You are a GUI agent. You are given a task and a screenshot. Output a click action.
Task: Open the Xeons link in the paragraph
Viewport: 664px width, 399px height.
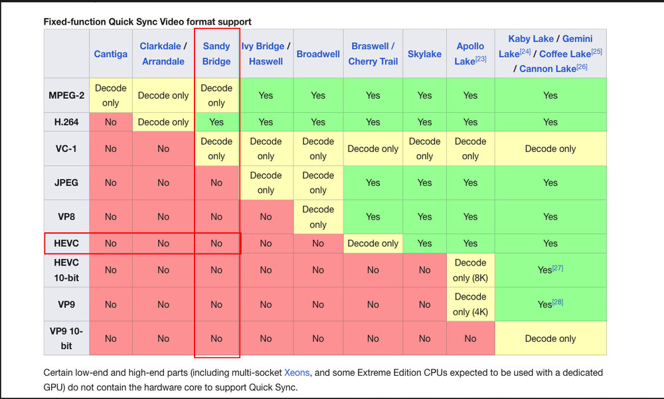point(297,372)
